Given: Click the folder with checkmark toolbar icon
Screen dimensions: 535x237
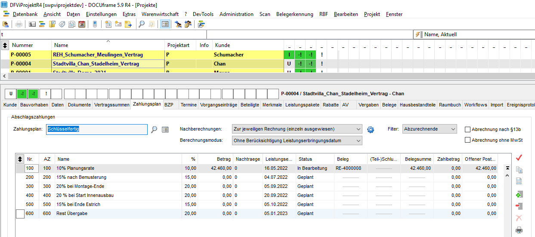Looking at the screenshot, I should coord(52,24).
